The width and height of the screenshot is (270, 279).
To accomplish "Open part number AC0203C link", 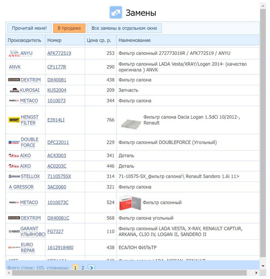I will 57,166.
